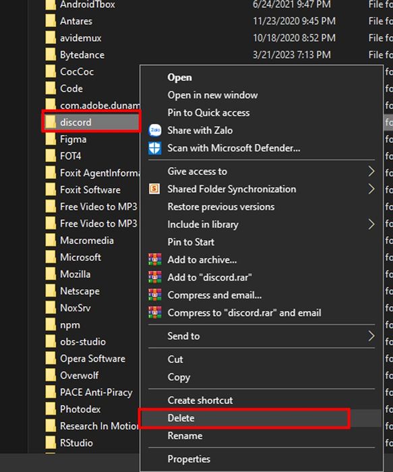
Task: Click the date 10/18/2020 8:52 PM
Action: 294,38
